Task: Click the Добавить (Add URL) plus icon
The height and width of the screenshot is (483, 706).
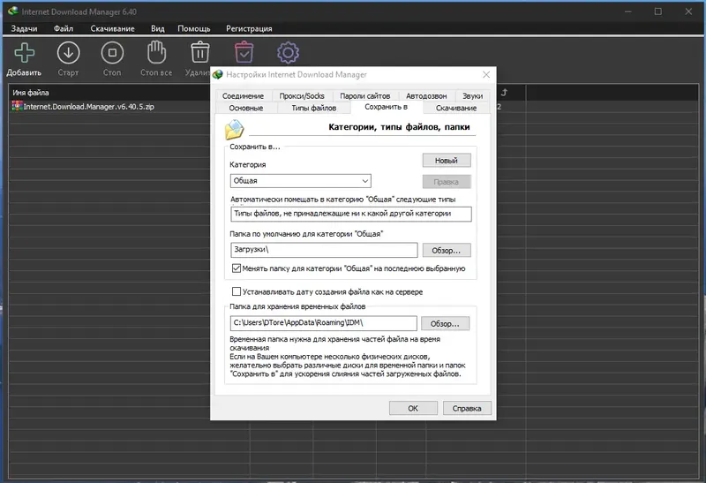Action: coord(25,53)
